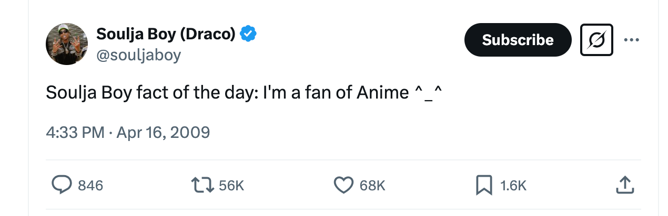Open the repost arrows icon menu
Image resolution: width=668 pixels, height=216 pixels.
203,185
